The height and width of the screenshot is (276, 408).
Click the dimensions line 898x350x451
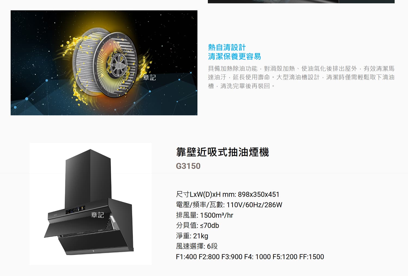click(x=228, y=194)
